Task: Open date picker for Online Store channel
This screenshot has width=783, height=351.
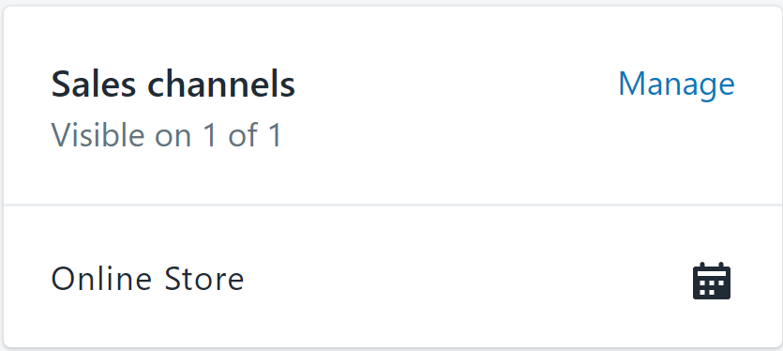Action: (x=712, y=281)
